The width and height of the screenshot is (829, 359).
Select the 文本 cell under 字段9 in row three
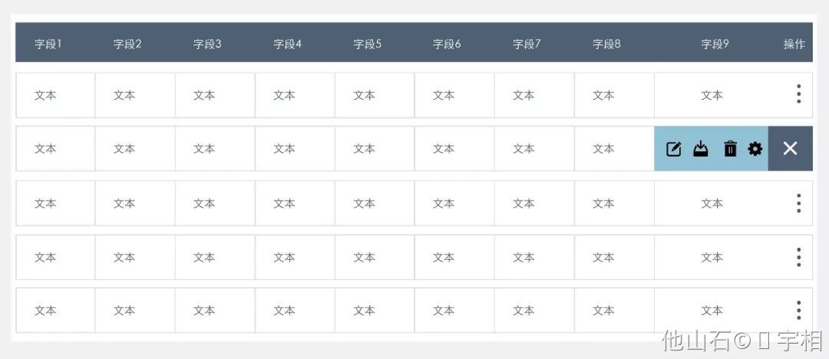(712, 203)
